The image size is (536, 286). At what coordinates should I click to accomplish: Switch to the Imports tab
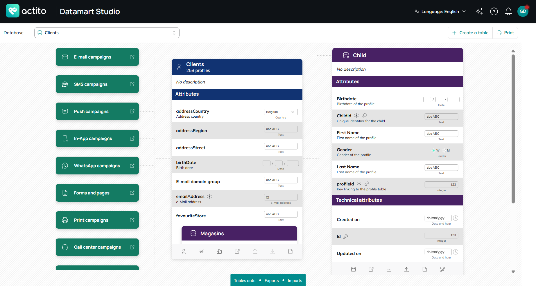click(295, 280)
